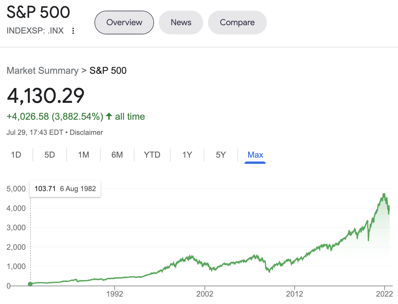The image size is (398, 304).
Task: Show the 1Y chart range
Action: point(187,155)
